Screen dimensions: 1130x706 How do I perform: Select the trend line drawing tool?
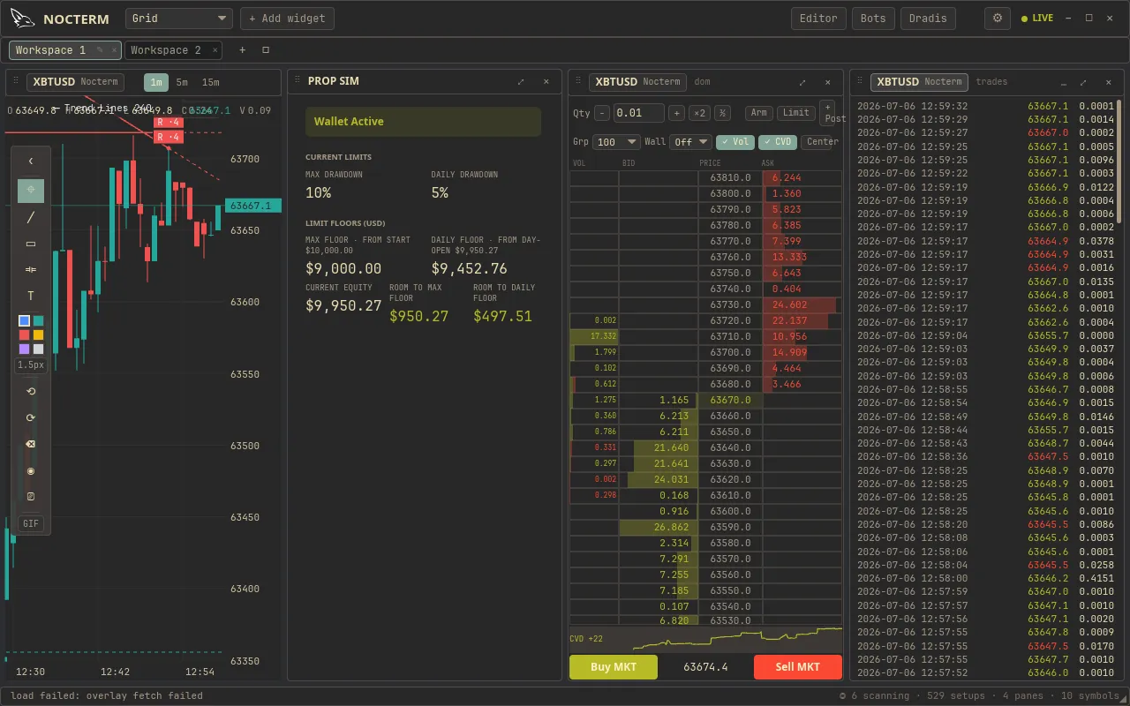click(31, 217)
